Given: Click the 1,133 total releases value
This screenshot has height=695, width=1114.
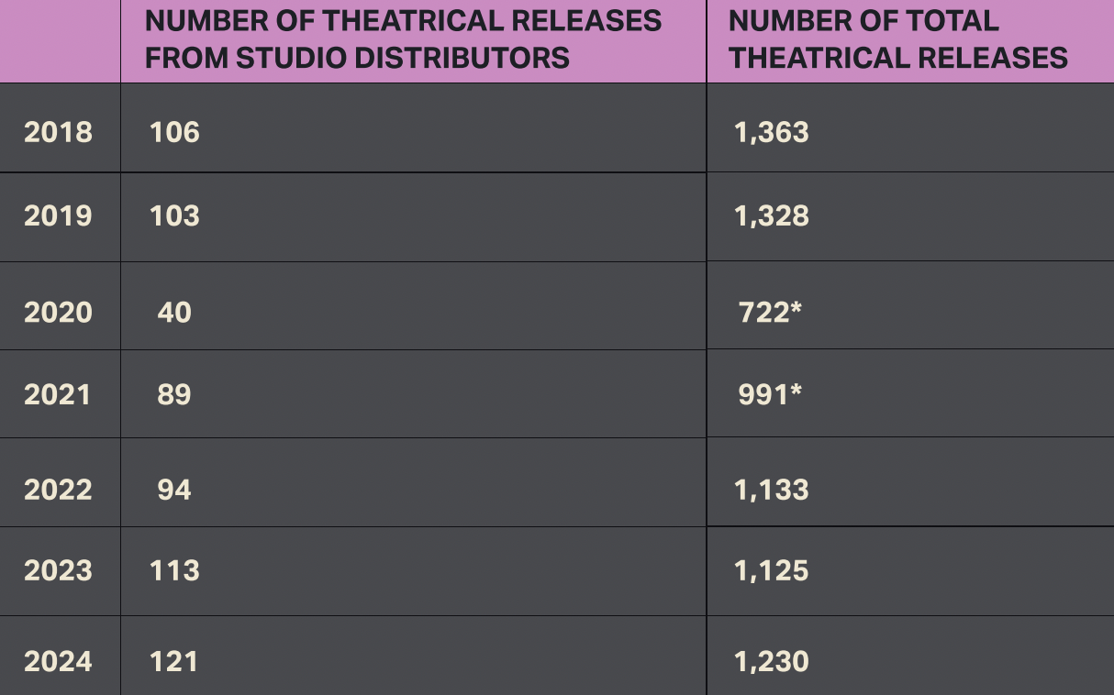Looking at the screenshot, I should (772, 489).
